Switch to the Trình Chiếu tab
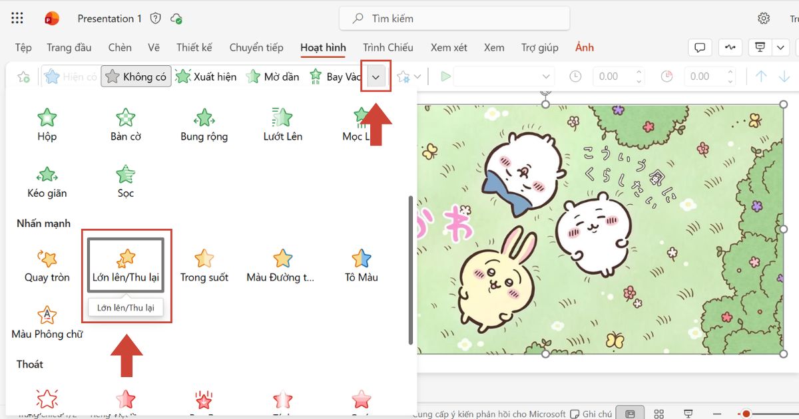Image resolution: width=799 pixels, height=419 pixels. pos(388,47)
